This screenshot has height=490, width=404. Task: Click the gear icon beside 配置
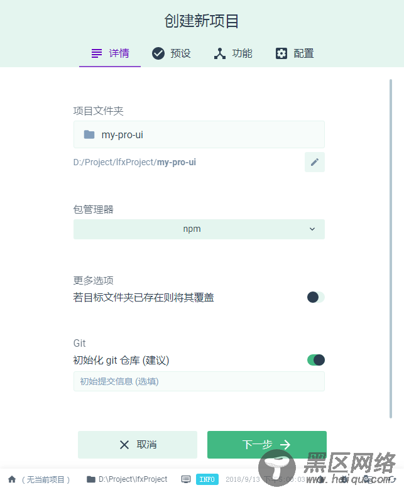(x=281, y=53)
